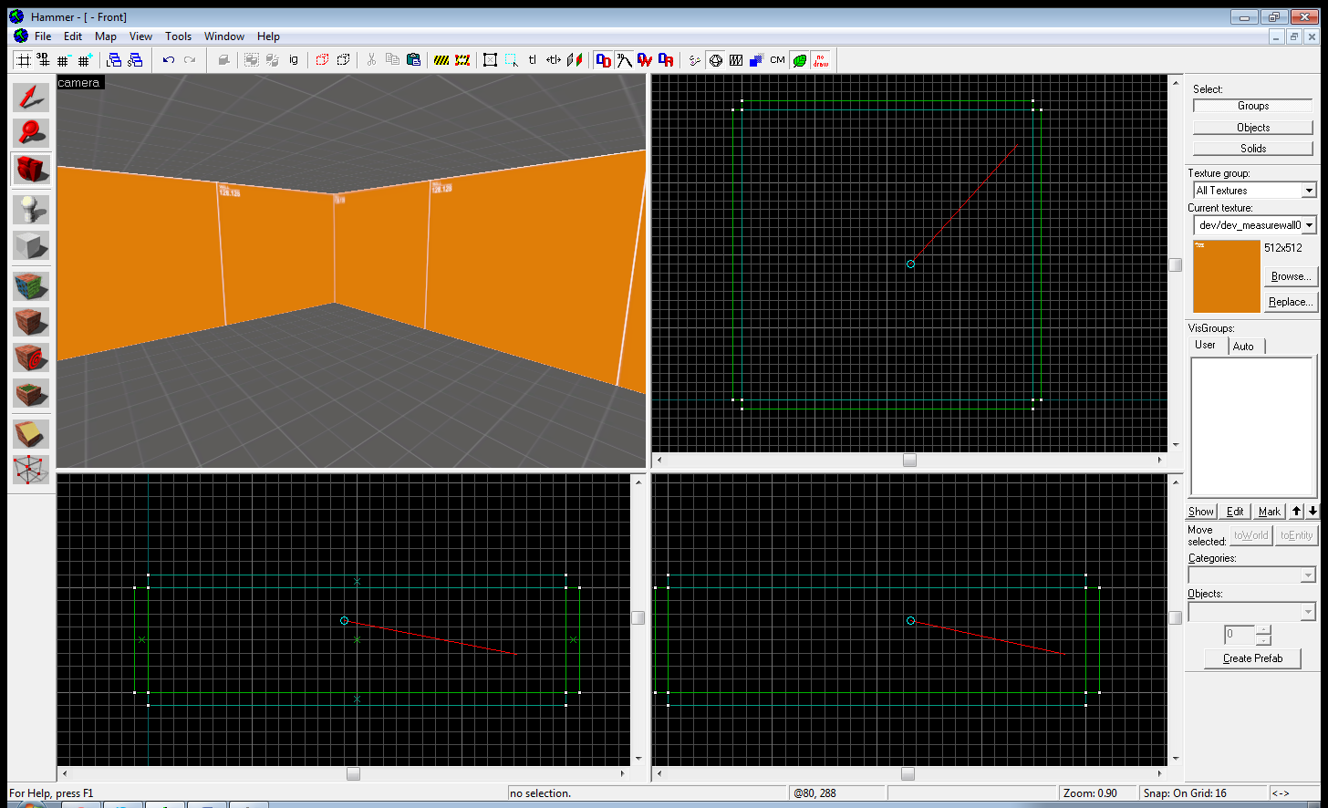
Task: Click the prefab count number field
Action: point(1240,634)
